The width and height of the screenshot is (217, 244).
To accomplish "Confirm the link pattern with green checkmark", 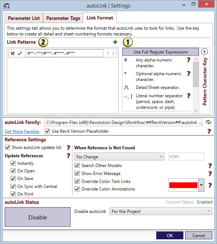I will 20,53.
